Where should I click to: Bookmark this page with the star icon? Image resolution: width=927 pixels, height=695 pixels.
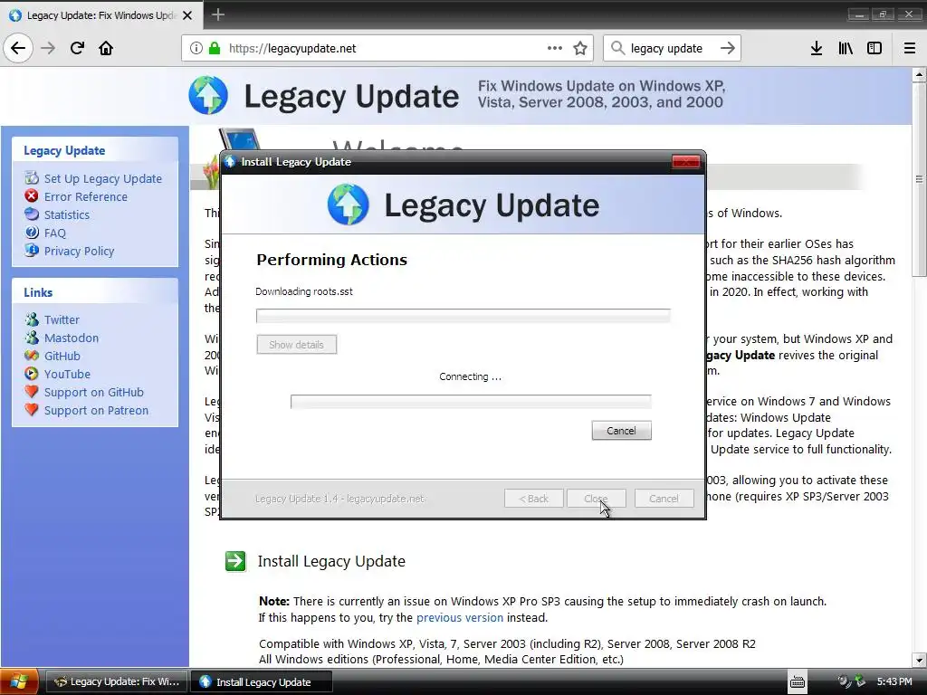(x=580, y=48)
